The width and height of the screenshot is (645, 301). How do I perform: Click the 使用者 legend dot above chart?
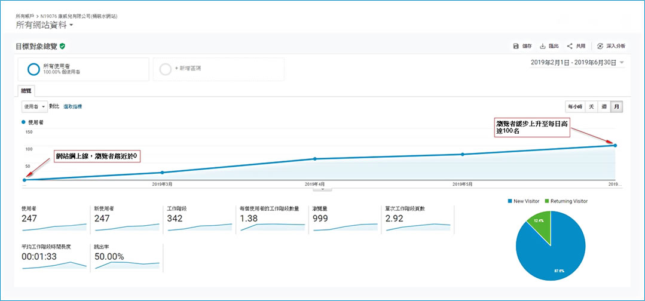click(23, 122)
